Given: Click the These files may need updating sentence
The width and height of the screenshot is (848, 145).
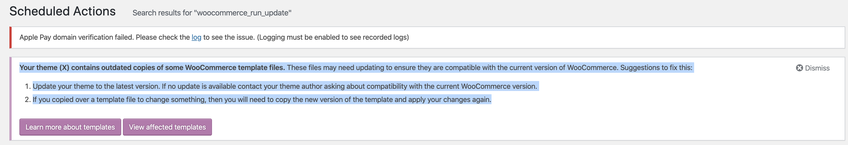Looking at the screenshot, I should [453, 68].
